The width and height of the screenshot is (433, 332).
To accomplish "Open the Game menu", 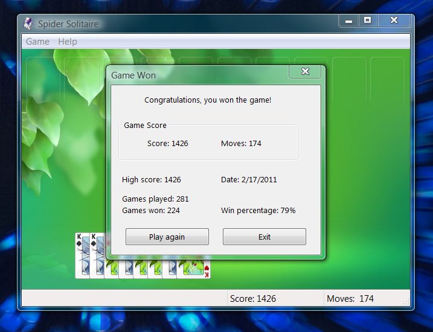I will 37,42.
